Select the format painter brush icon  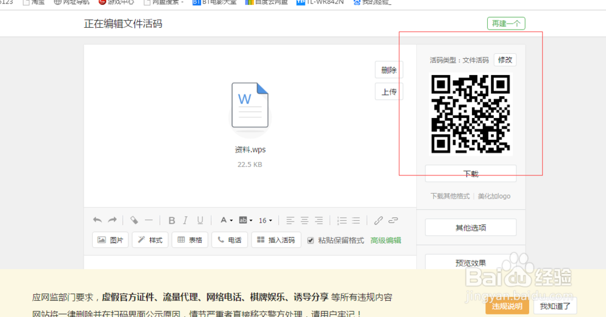(134, 220)
